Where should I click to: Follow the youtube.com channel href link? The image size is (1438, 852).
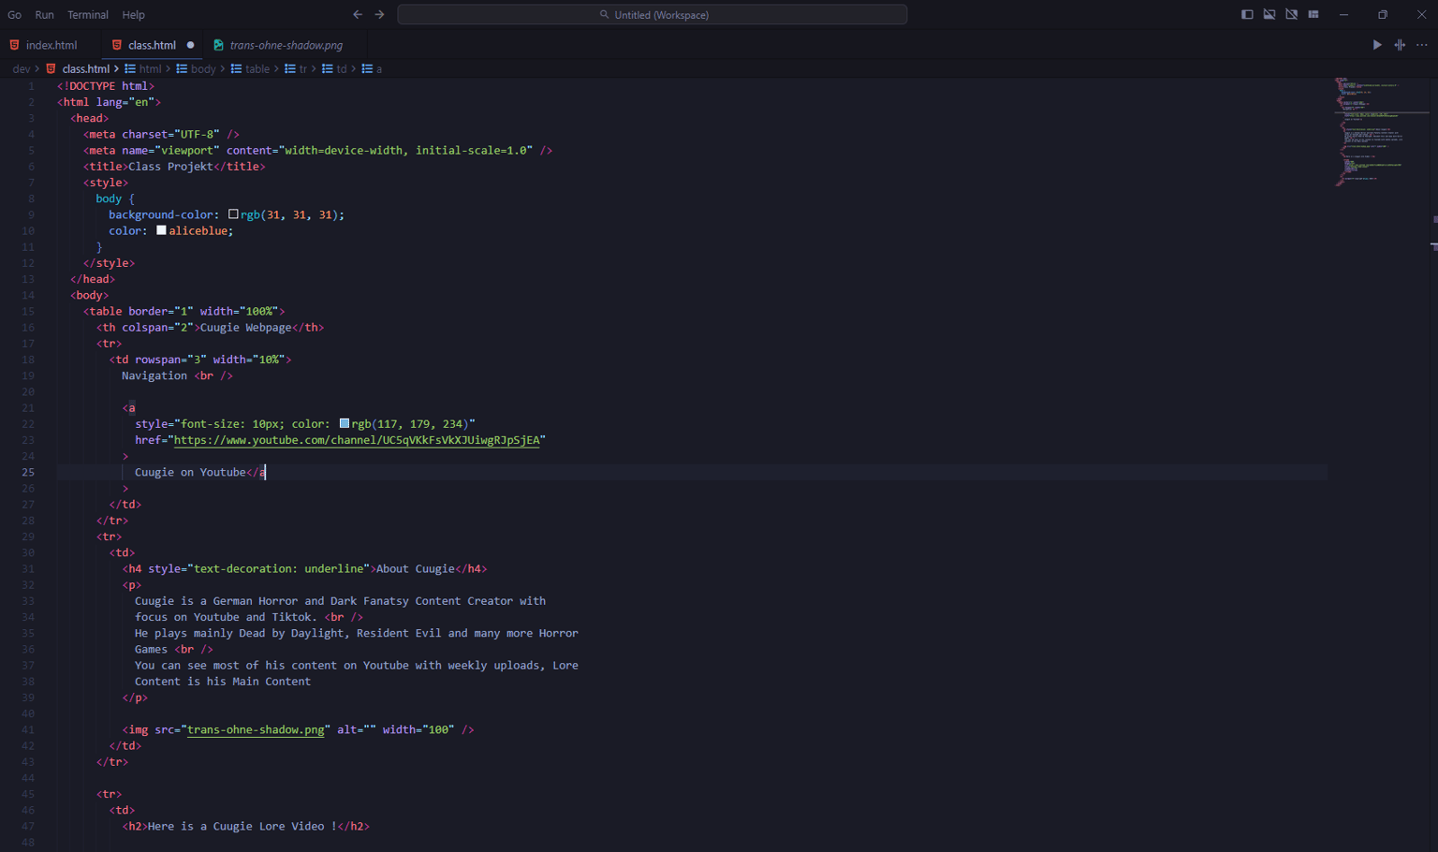pyautogui.click(x=357, y=440)
